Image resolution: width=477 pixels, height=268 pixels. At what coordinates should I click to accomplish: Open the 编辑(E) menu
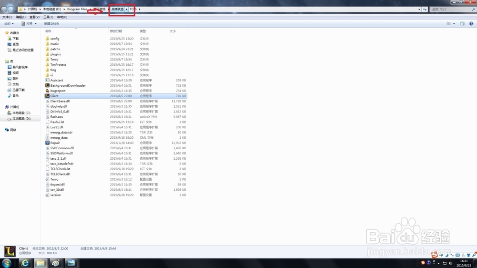(x=21, y=17)
